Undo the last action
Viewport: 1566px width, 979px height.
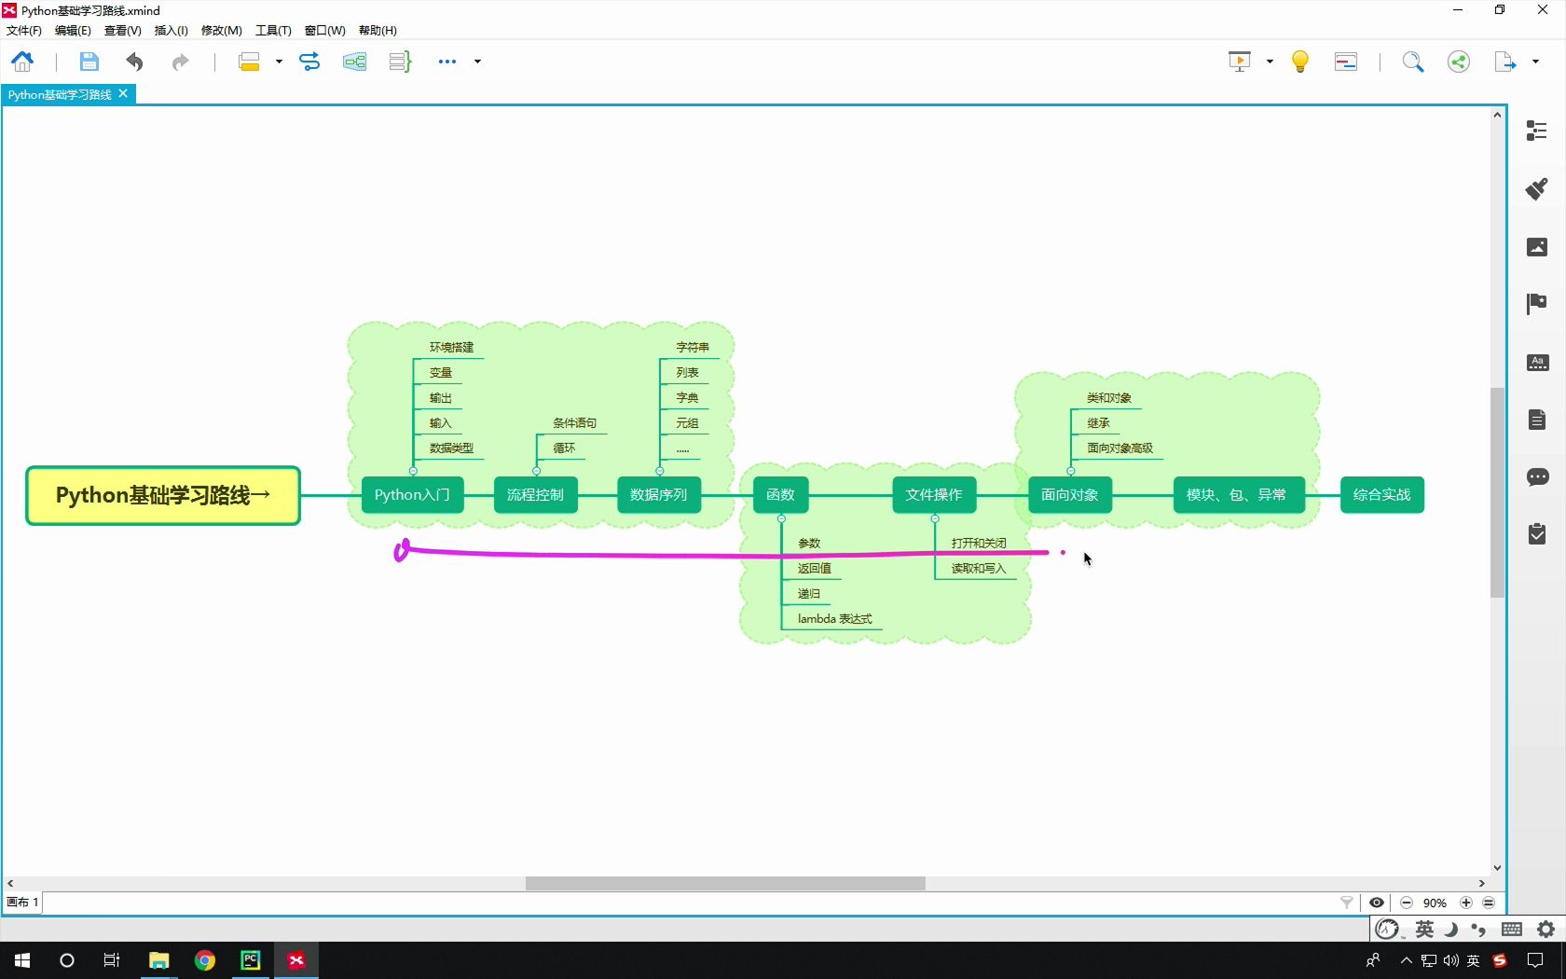134,62
